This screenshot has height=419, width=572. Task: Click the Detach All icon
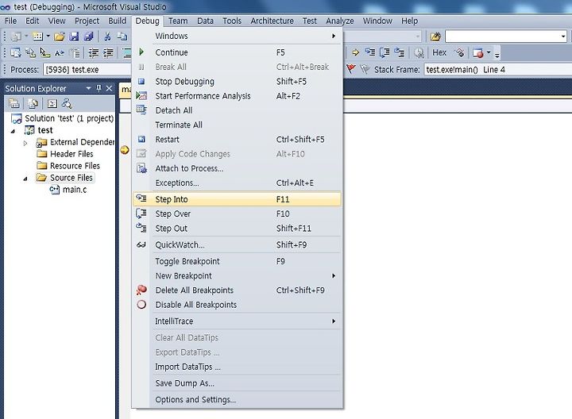(x=141, y=110)
